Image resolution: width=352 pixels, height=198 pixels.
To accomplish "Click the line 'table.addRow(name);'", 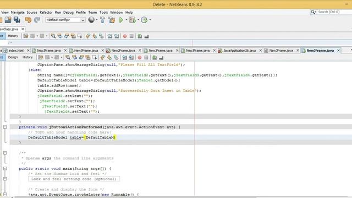I will click(59, 86).
